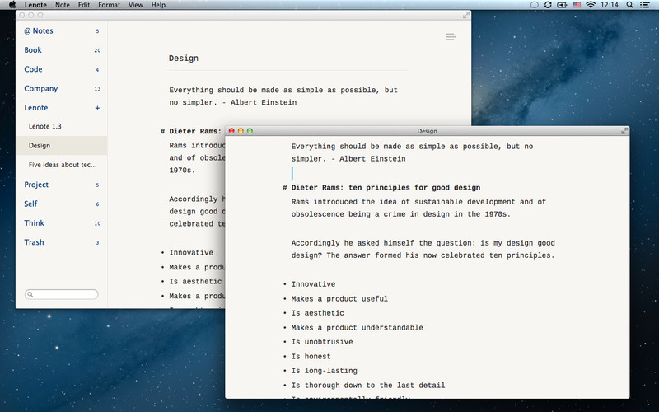Select the Design note in sidebar
Viewport: 659px width, 412px height.
click(x=61, y=146)
